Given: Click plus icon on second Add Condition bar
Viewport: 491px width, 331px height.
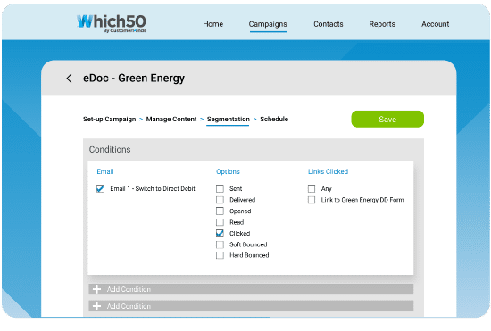Looking at the screenshot, I should coord(96,306).
